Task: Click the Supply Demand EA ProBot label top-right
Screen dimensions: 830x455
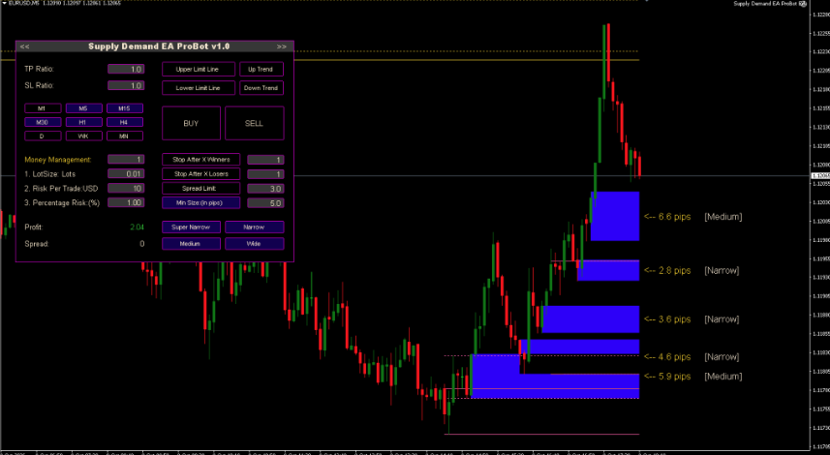Action: click(x=765, y=4)
